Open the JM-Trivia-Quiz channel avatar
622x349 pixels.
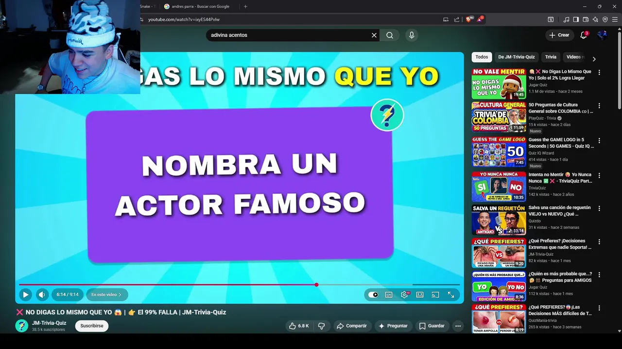21,326
